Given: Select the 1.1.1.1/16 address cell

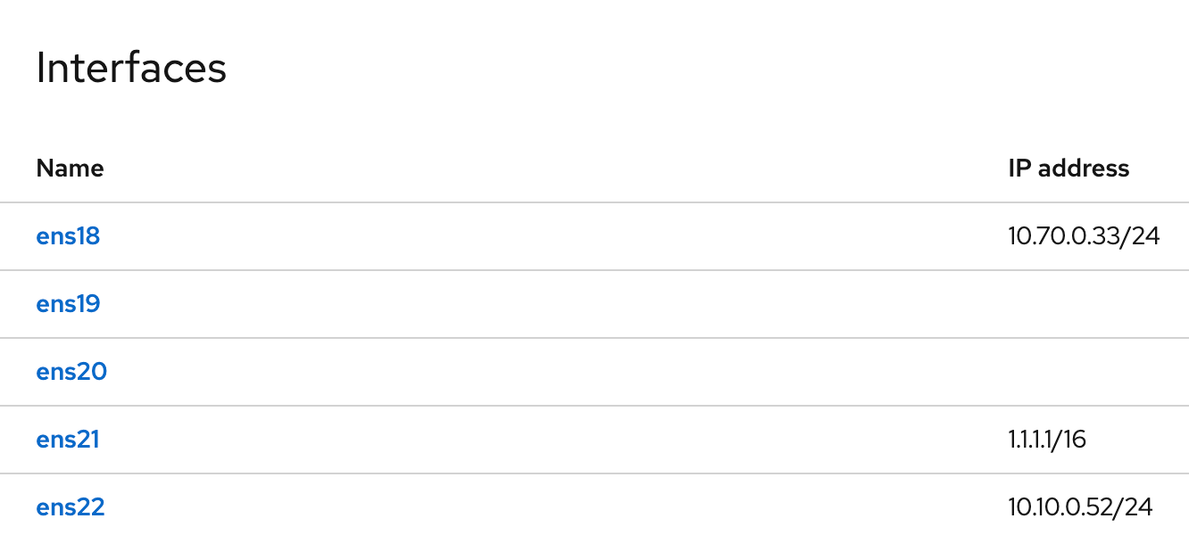Looking at the screenshot, I should [x=1047, y=440].
